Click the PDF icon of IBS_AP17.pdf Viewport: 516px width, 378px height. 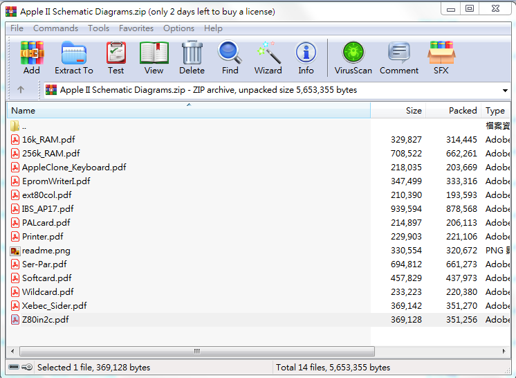(15, 209)
